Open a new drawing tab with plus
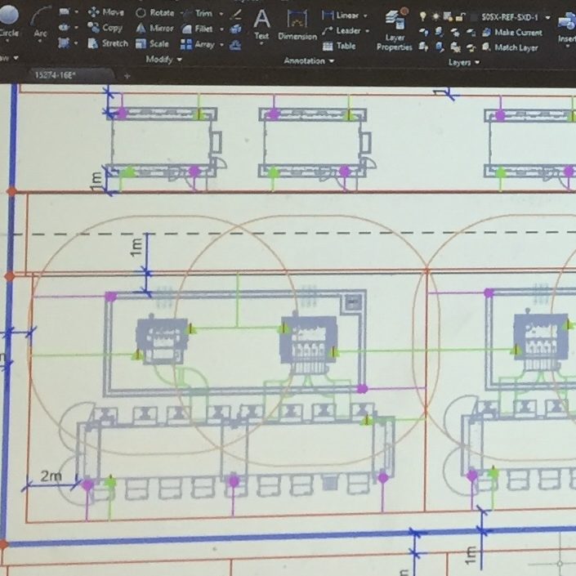Screen dimensions: 576x576 (127, 75)
